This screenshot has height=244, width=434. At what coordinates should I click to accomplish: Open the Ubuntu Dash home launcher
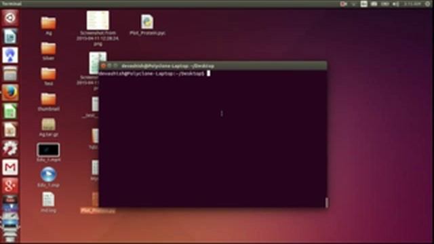click(10, 18)
